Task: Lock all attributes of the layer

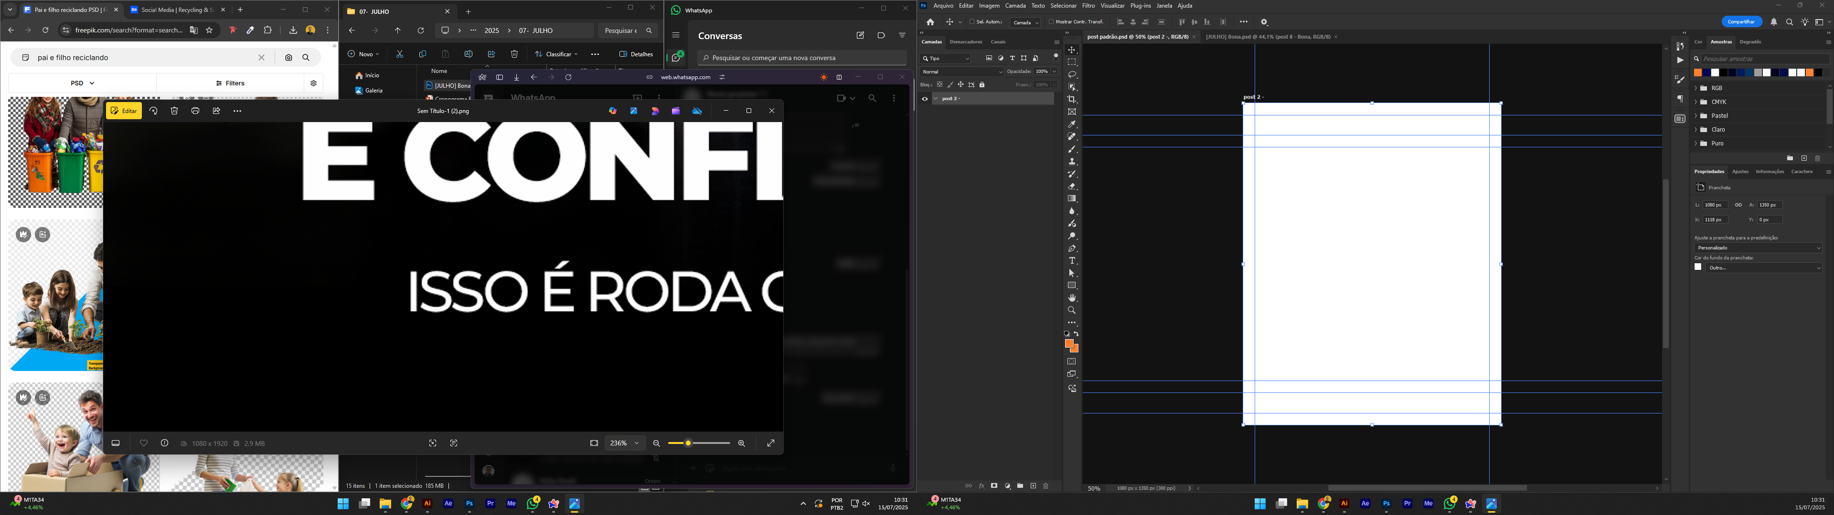Action: 982,85
